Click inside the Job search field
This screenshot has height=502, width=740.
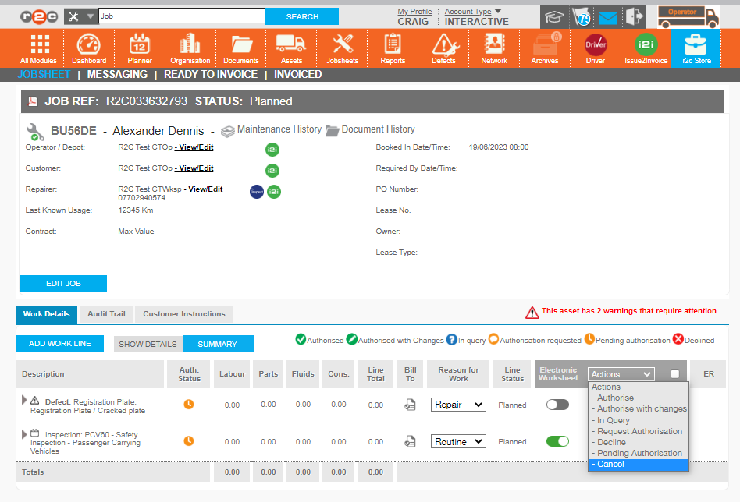tap(180, 14)
